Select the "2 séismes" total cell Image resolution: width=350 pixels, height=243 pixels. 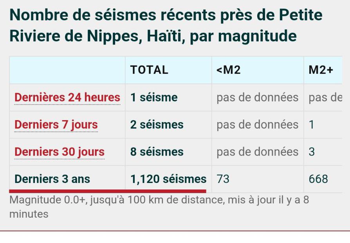pos(157,125)
